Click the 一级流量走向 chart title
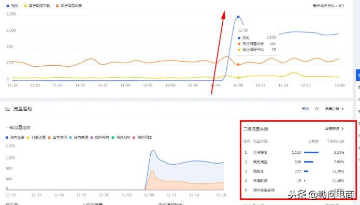This screenshot has height=205, width=360. (x=18, y=128)
